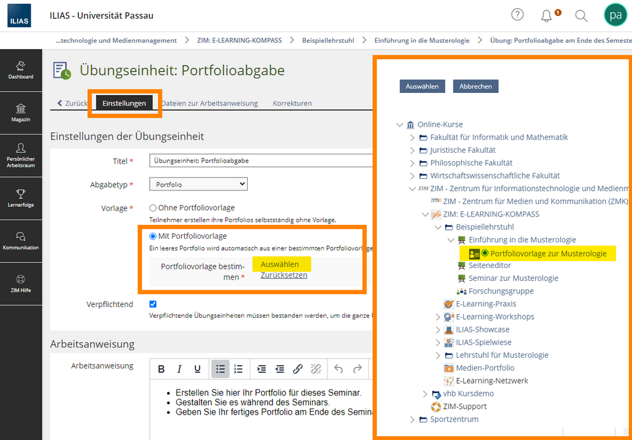Toggle bulleted list in editor
The height and width of the screenshot is (440, 632).
[x=220, y=369]
